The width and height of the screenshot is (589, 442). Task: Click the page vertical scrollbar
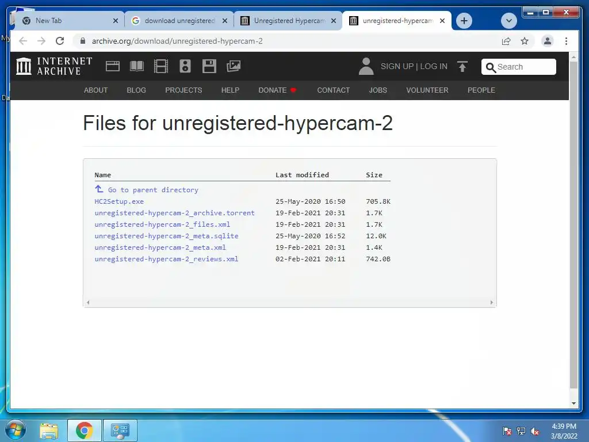tap(573, 226)
